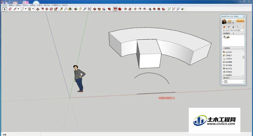The height and width of the screenshot is (136, 253).
Task: Open the 绘图 menu
Action: point(33,5)
